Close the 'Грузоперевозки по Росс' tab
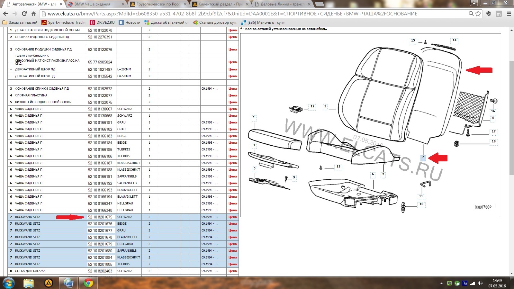The width and height of the screenshot is (514, 289). coord(185,4)
